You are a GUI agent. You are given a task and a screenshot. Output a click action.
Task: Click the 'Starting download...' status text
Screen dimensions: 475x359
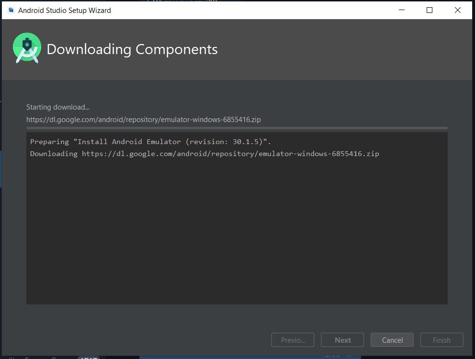[58, 107]
